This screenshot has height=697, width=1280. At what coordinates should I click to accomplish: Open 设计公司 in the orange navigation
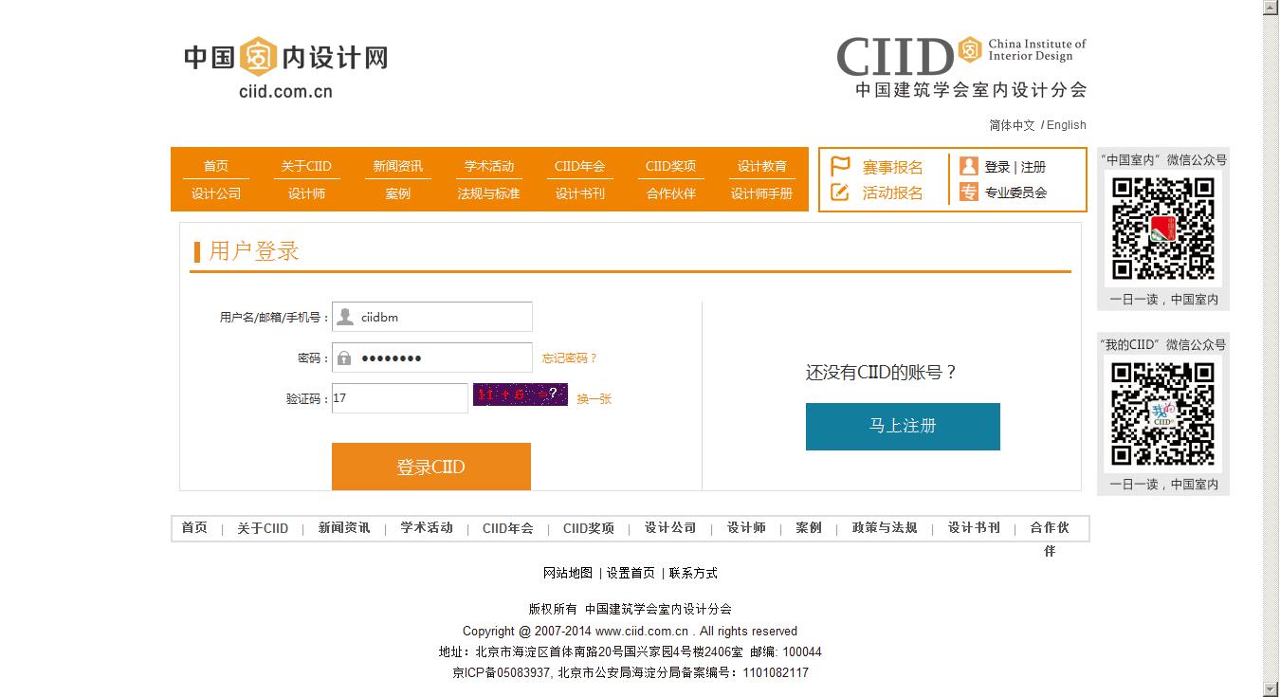(216, 193)
